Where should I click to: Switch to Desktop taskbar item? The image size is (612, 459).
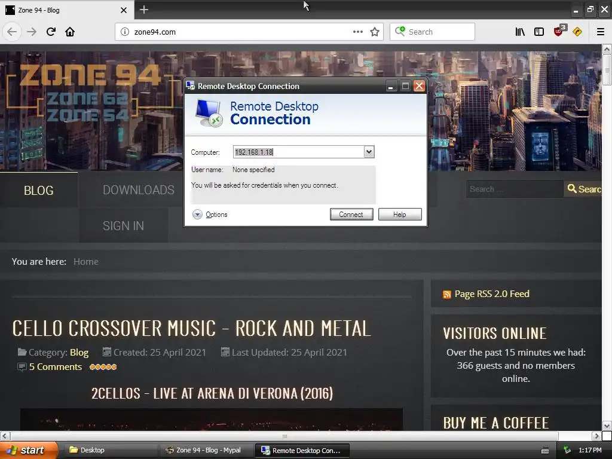[x=110, y=450]
